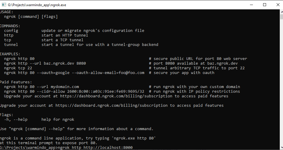Click 'ngrok http --url baz.ngrok.dev 8080' example
The height and width of the screenshot is (150, 283).
point(45,63)
